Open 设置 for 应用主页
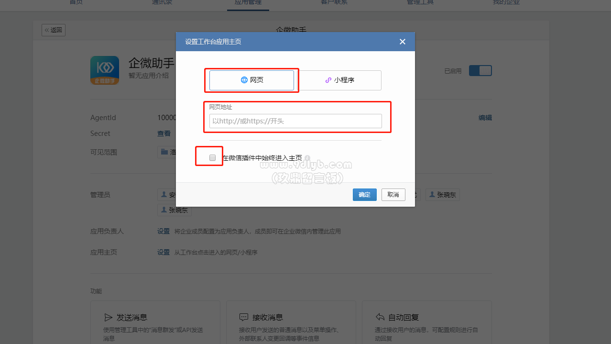This screenshot has height=344, width=611. coord(164,252)
